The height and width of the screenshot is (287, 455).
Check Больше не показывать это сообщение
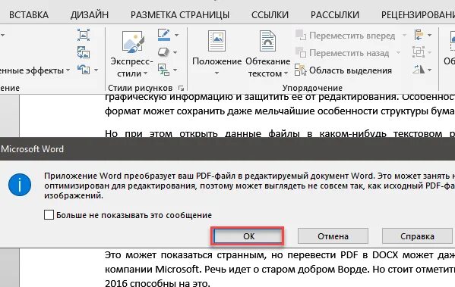[49, 215]
